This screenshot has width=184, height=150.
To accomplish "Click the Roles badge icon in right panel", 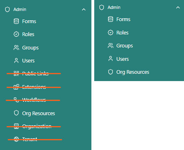I will pos(110,32).
